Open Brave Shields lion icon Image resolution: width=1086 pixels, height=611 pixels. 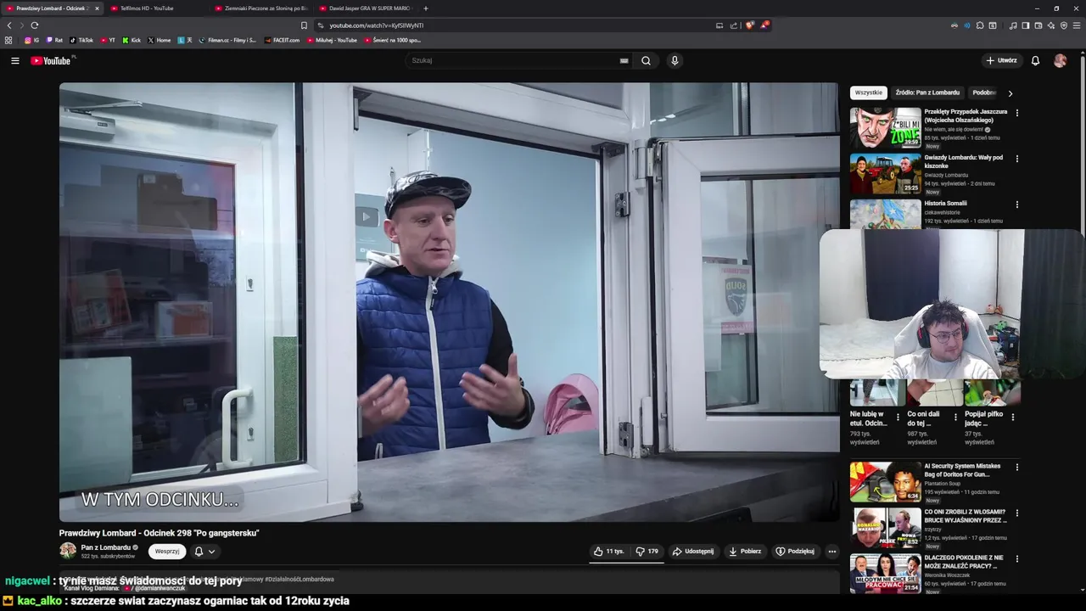[x=749, y=25]
